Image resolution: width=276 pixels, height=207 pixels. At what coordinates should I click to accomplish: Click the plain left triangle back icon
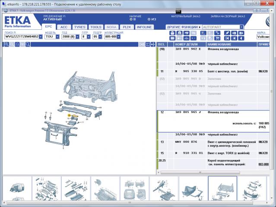(241, 38)
